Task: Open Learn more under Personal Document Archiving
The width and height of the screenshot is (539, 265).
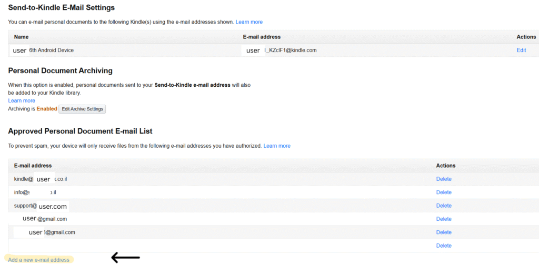Action: click(22, 100)
